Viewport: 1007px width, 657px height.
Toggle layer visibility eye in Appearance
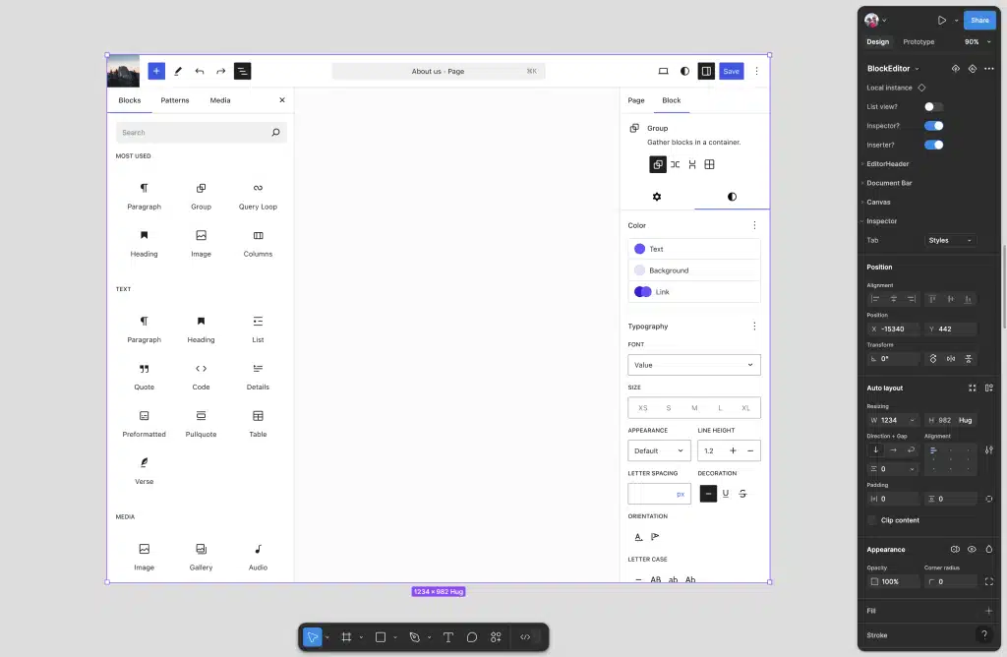pos(972,549)
